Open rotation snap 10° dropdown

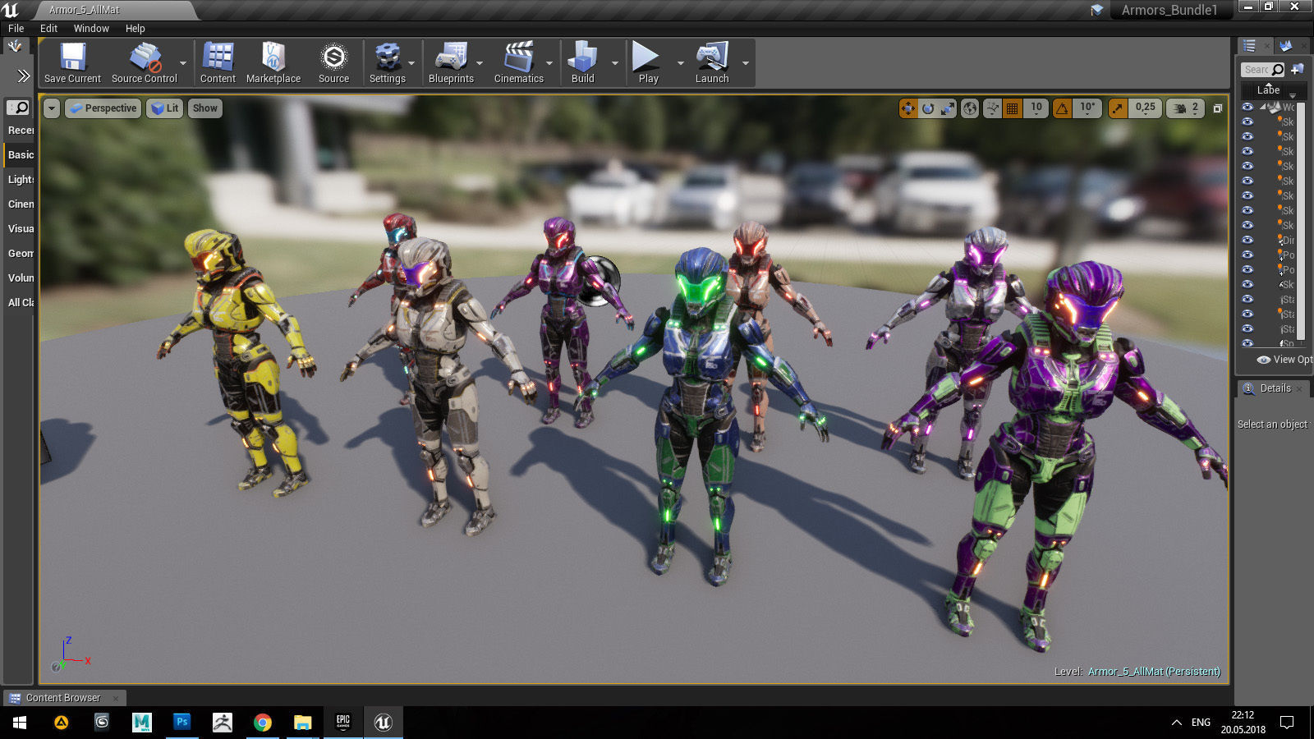tap(1087, 108)
